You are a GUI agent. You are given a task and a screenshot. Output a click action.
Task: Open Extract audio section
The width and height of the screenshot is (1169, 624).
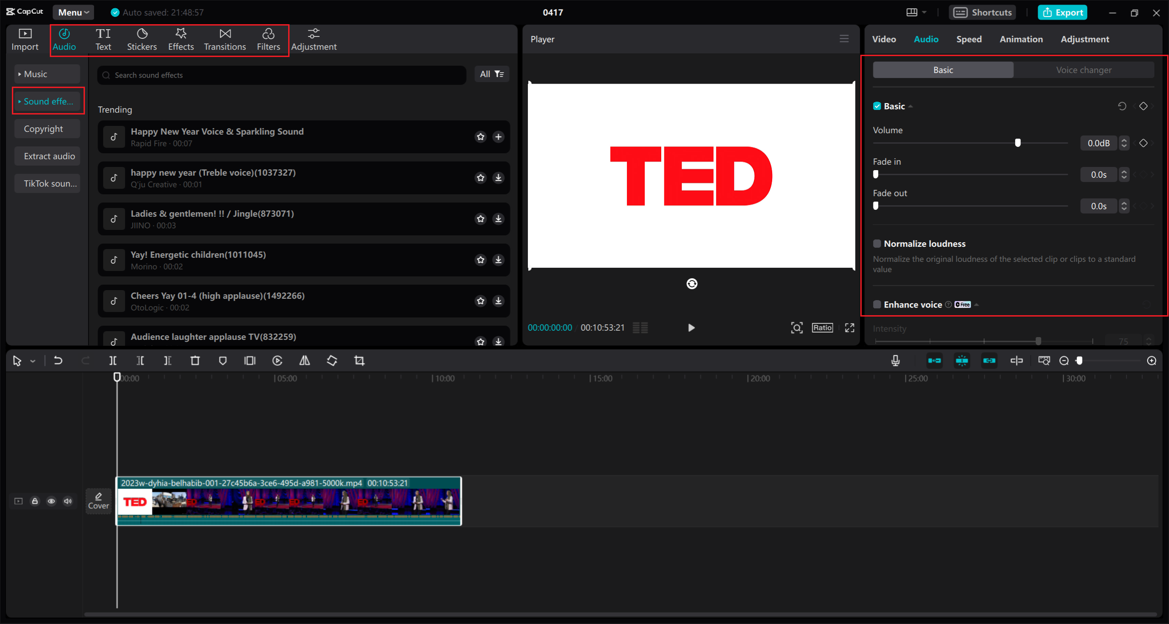(47, 156)
